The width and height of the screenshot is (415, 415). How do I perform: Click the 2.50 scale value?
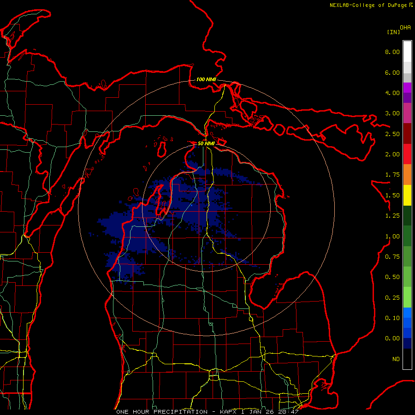click(392, 134)
